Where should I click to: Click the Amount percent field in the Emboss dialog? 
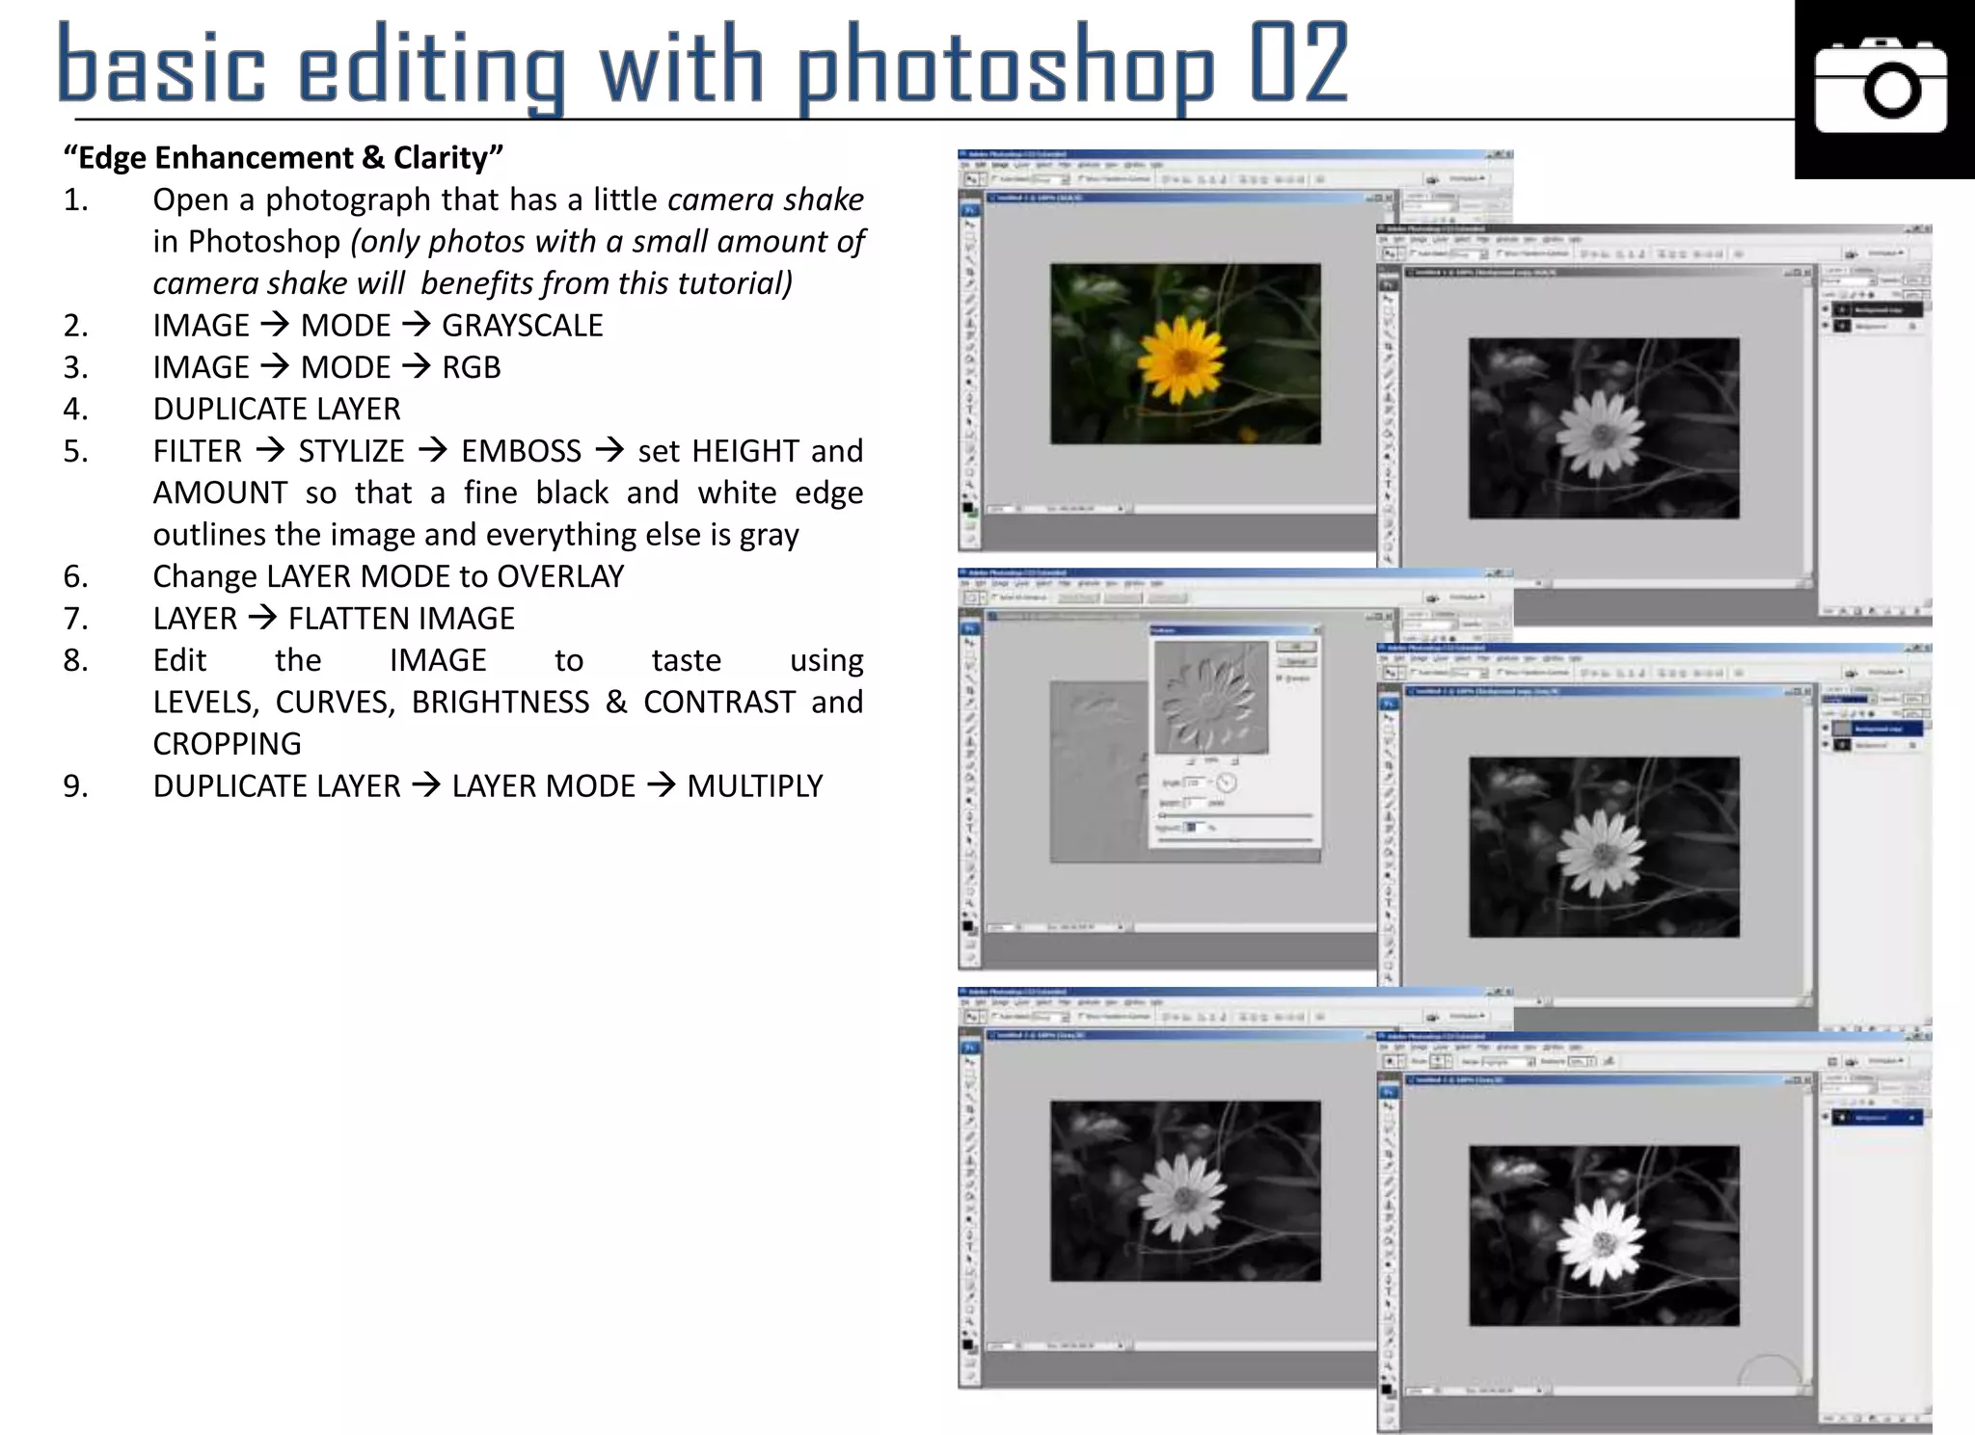click(x=1194, y=827)
